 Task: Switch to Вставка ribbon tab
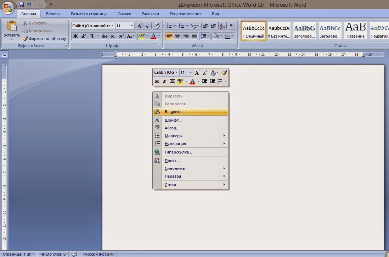coord(53,14)
